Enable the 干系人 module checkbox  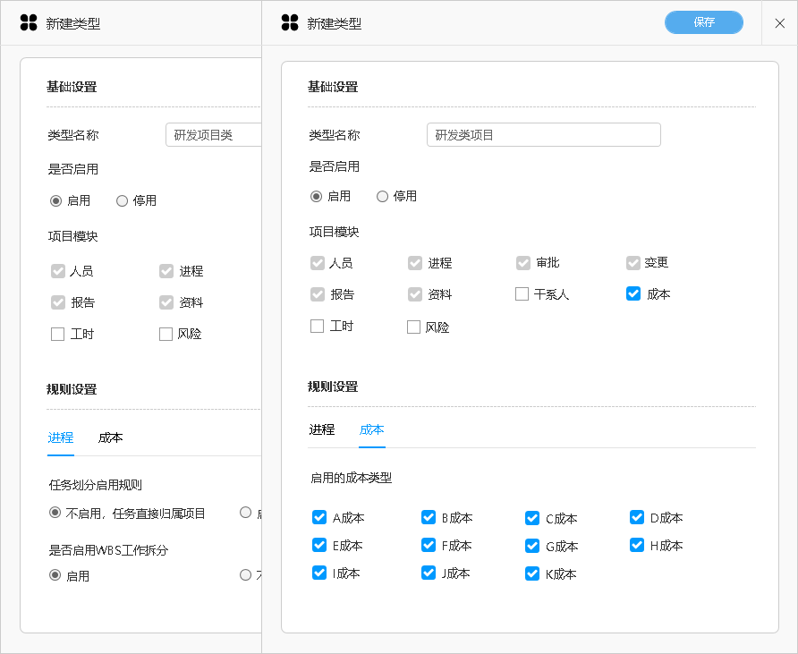[x=522, y=294]
